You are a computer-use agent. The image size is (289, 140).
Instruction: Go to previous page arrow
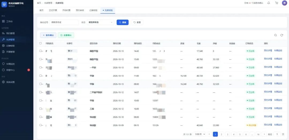pos(209,134)
